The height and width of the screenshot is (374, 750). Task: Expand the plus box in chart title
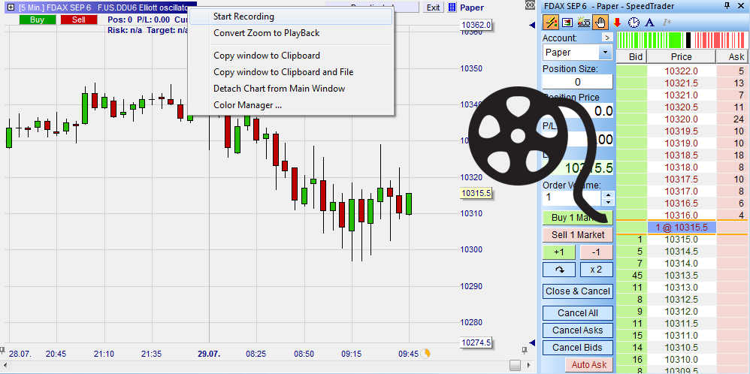tap(11, 8)
